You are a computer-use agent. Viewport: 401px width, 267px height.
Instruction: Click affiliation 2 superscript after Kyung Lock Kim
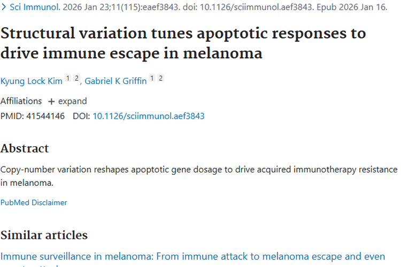tap(76, 79)
